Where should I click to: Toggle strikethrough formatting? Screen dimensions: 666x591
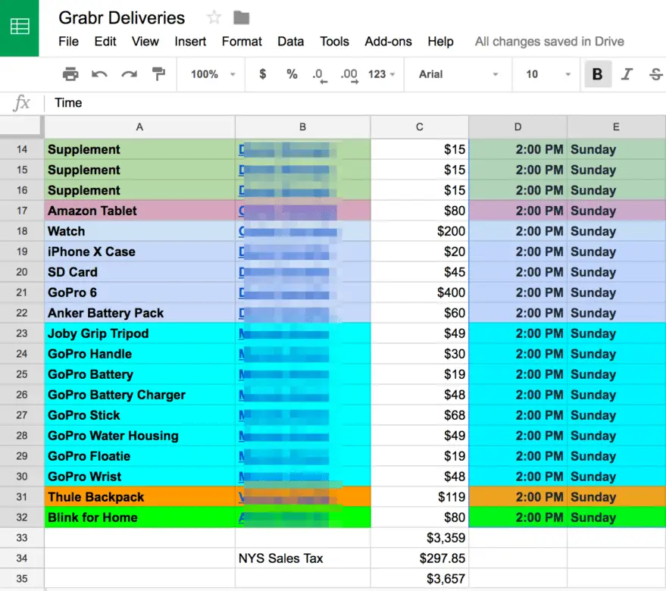tap(656, 74)
